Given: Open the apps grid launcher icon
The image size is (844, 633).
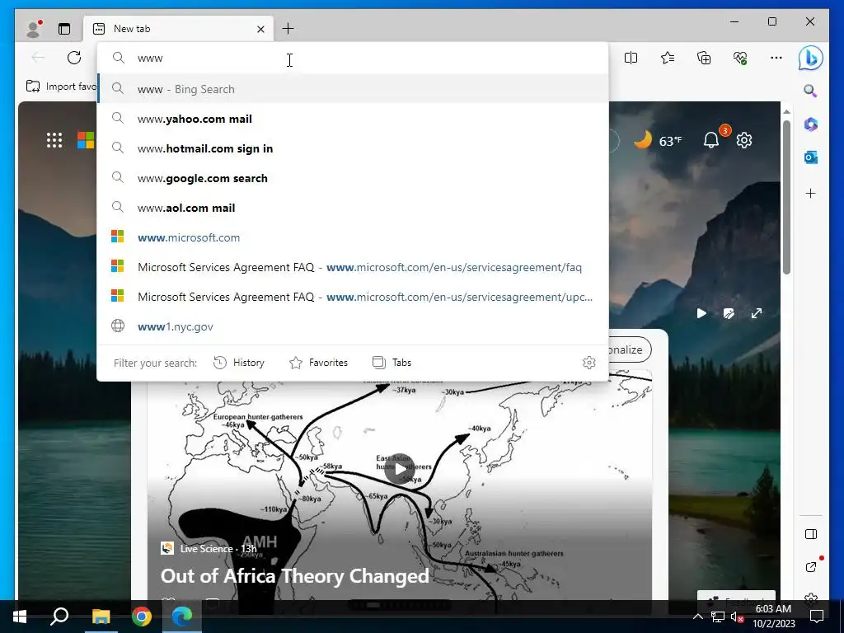Looking at the screenshot, I should point(54,140).
